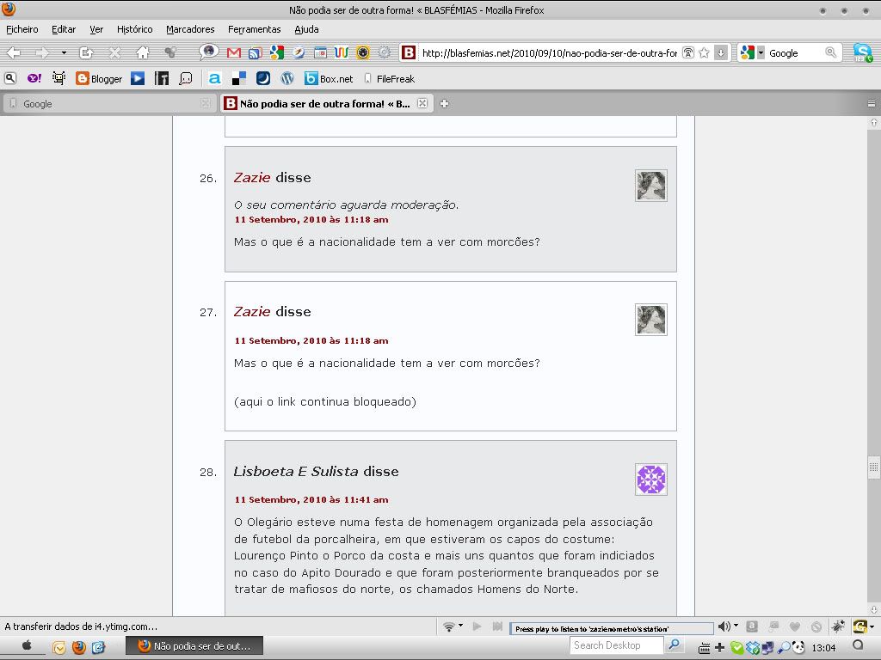This screenshot has width=881, height=660.
Task: Click the Home button in the navigation toolbar
Action: 143,52
